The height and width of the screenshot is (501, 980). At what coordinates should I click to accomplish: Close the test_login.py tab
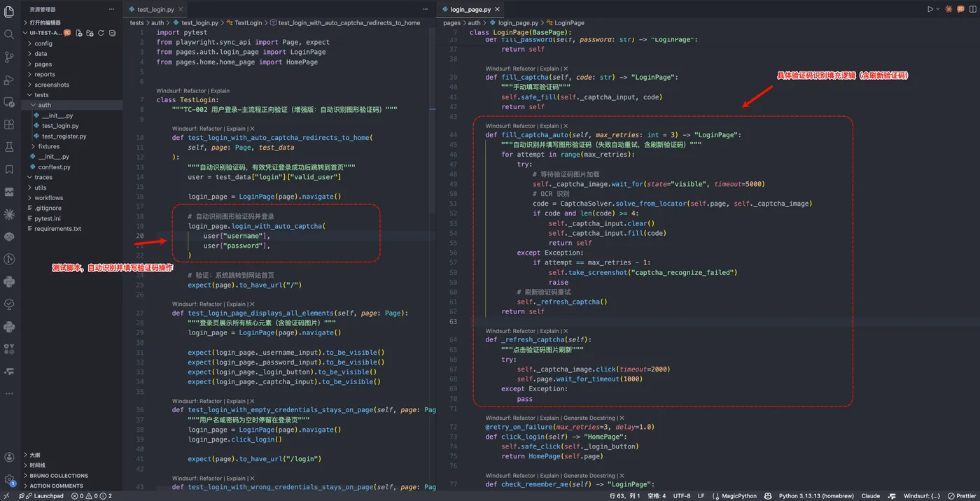181,9
